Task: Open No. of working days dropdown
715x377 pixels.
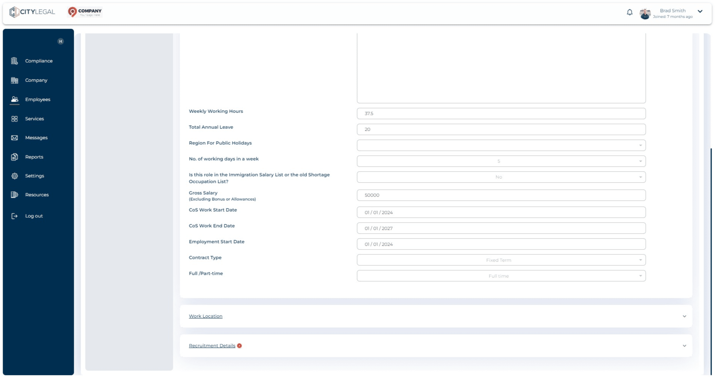Action: point(501,161)
